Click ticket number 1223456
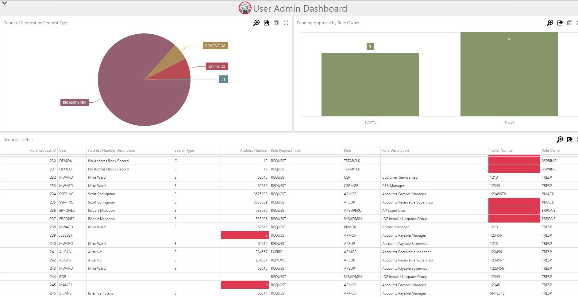 click(x=497, y=268)
